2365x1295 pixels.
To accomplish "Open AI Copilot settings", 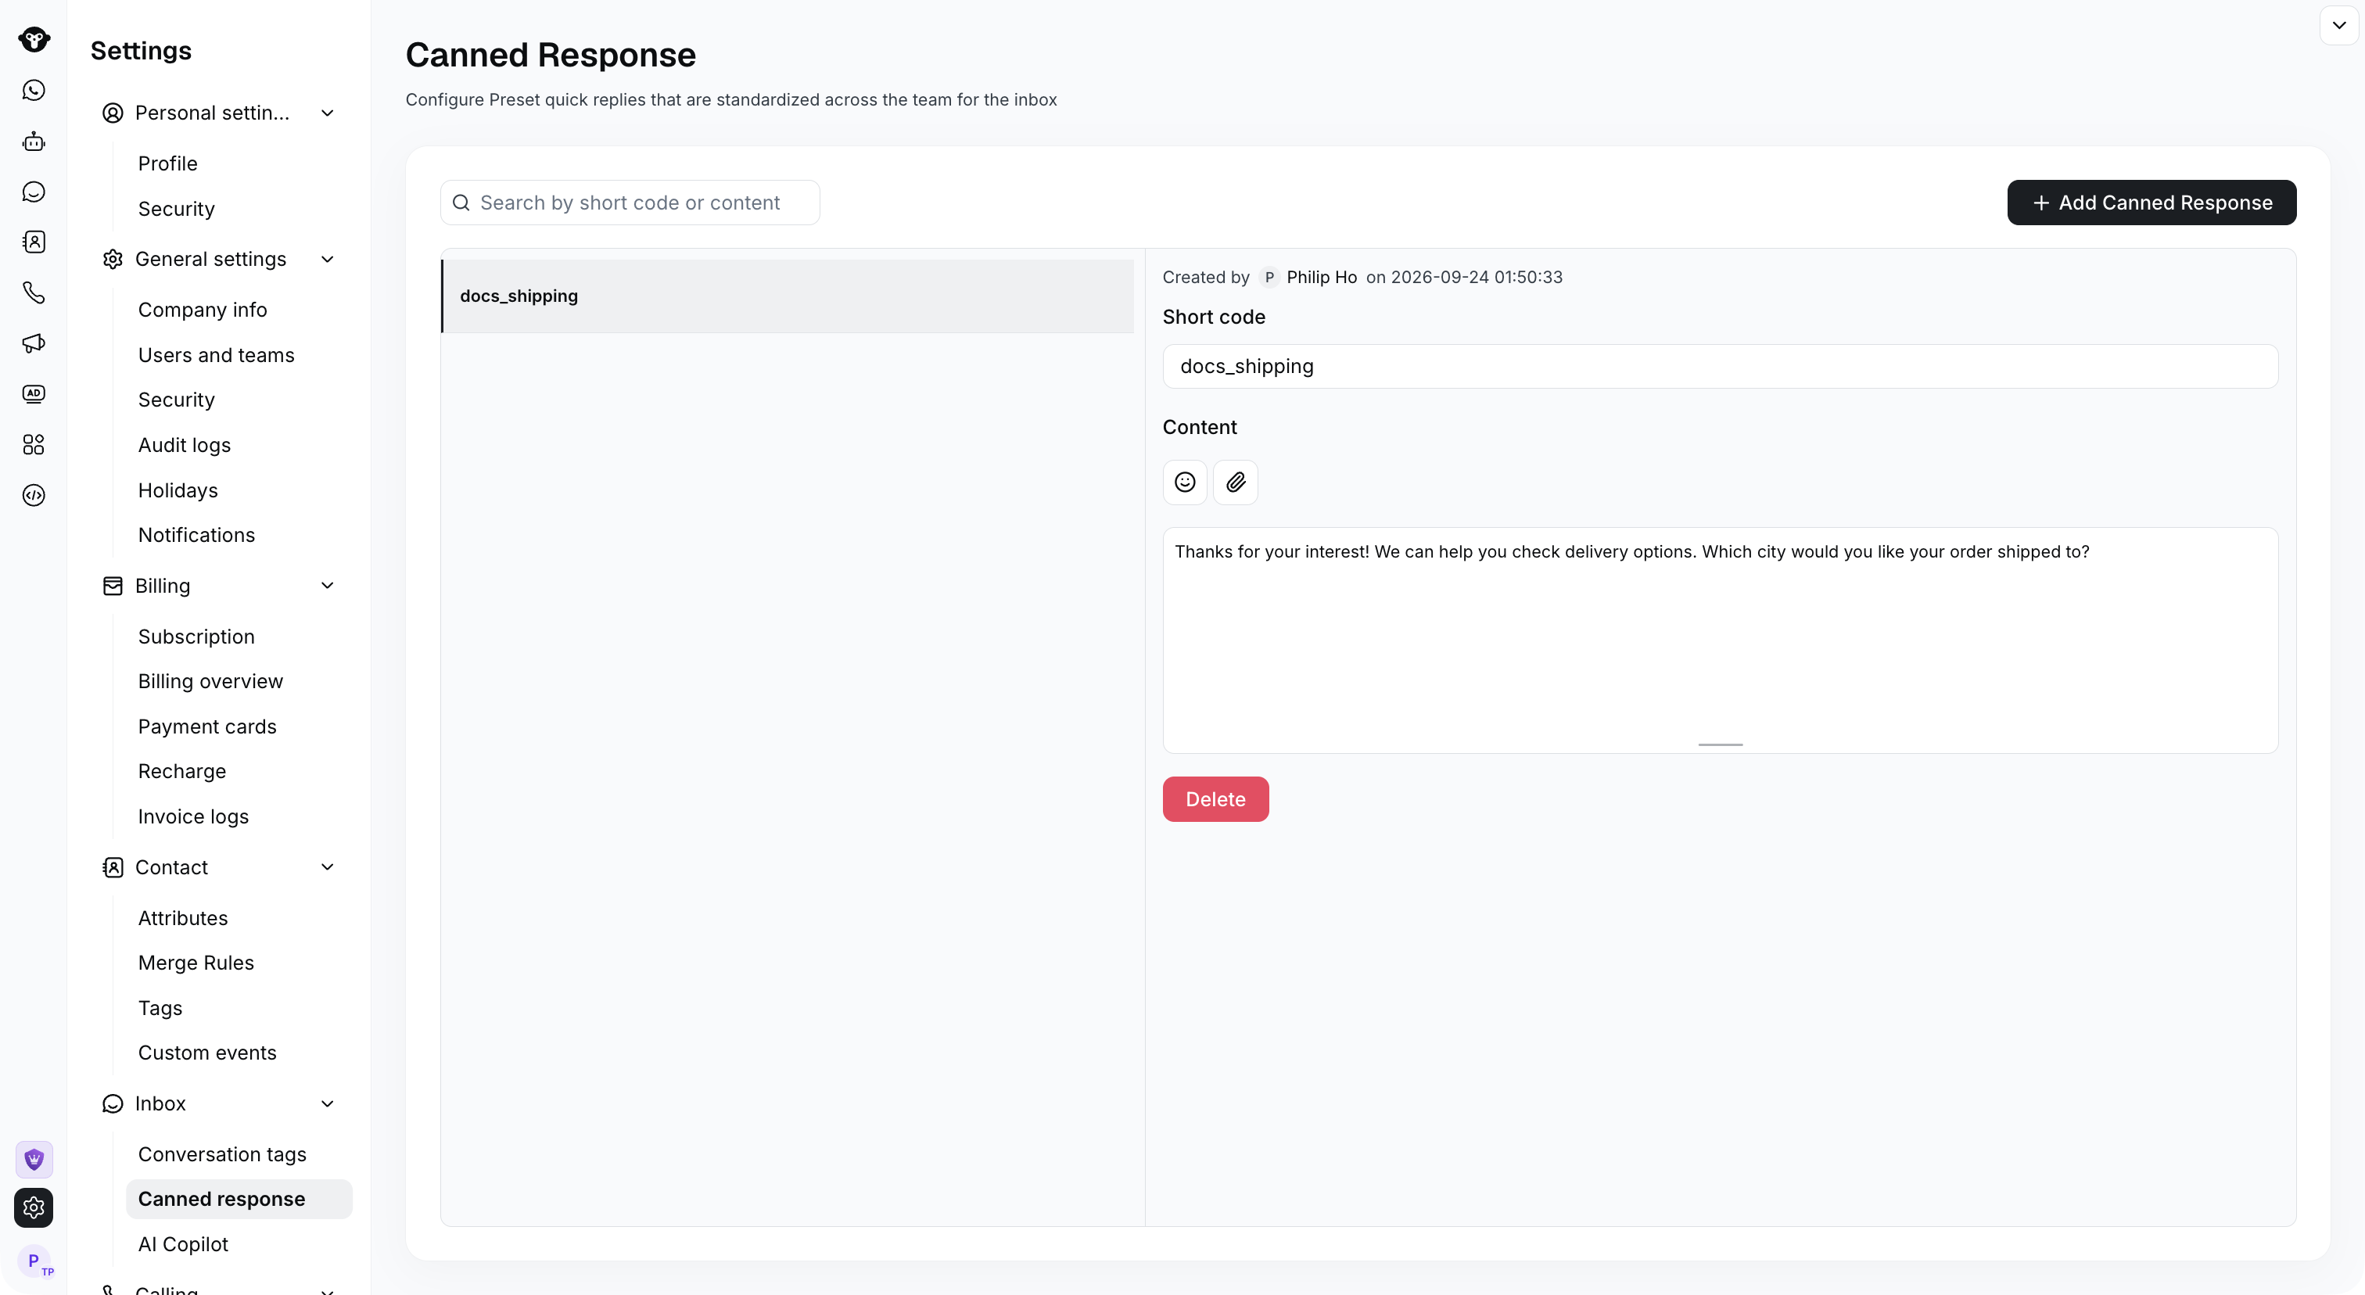I will 183,1244.
